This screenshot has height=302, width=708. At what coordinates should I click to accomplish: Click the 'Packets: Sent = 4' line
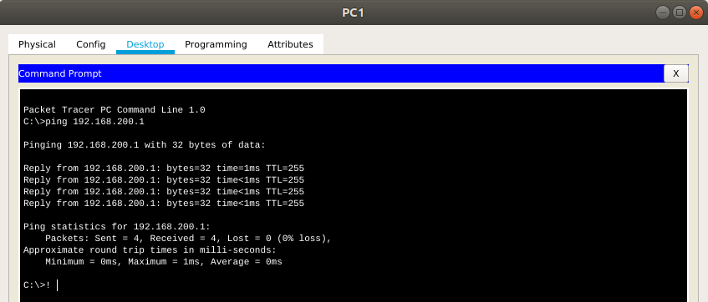tap(188, 238)
